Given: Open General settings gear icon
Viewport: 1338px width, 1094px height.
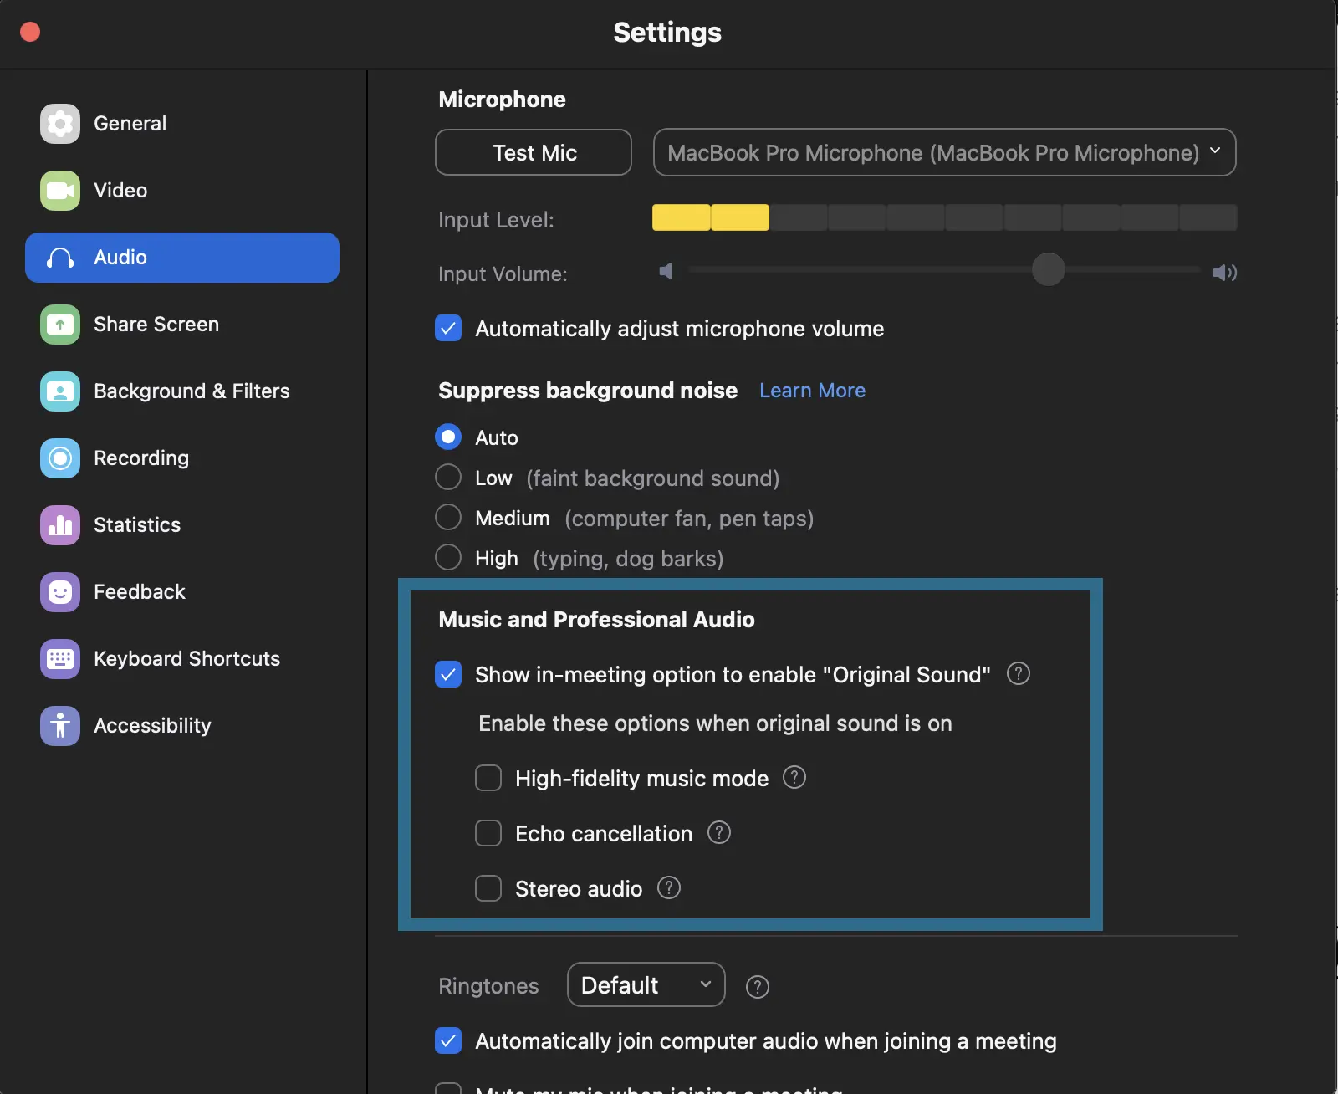Looking at the screenshot, I should 60,124.
